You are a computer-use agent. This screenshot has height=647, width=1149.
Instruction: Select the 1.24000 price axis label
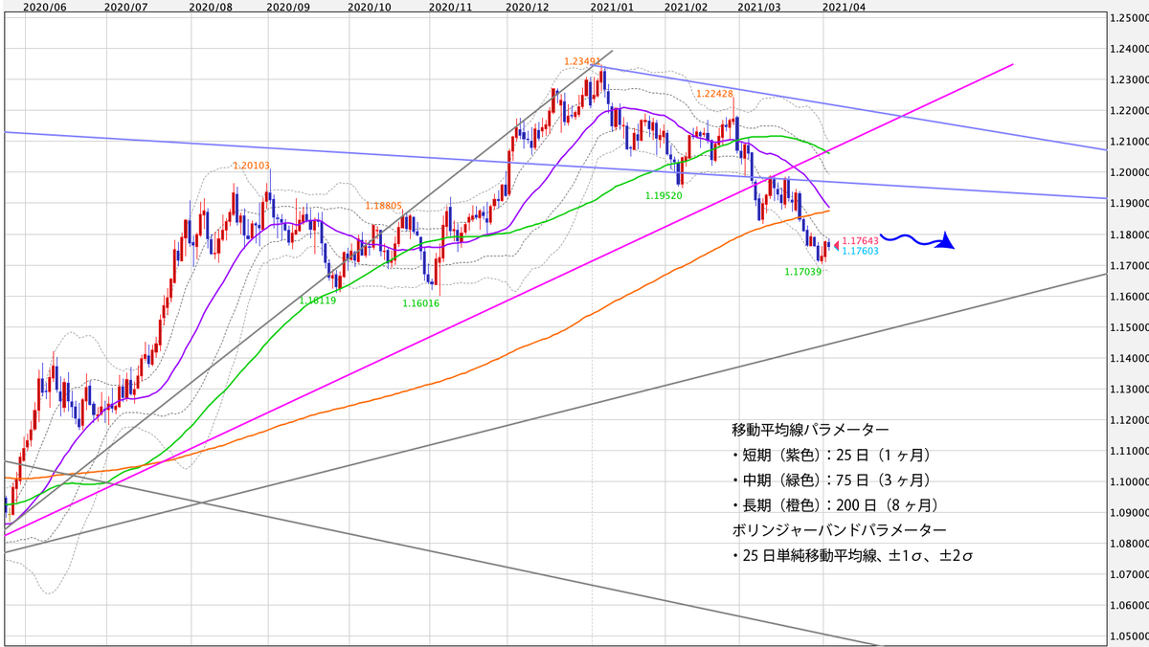(x=1128, y=49)
